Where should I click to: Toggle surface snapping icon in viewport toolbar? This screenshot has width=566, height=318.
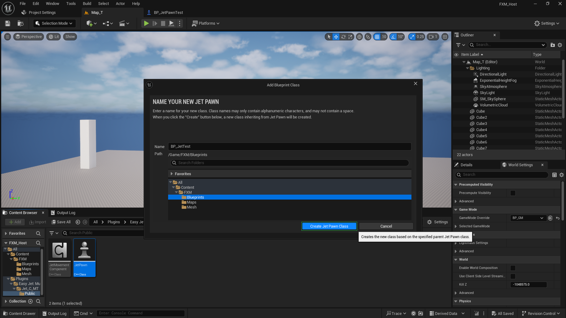click(x=368, y=37)
